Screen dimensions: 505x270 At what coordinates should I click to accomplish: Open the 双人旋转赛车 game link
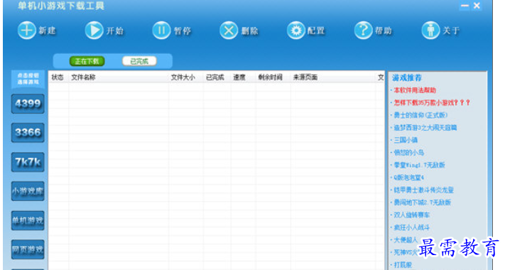point(412,215)
